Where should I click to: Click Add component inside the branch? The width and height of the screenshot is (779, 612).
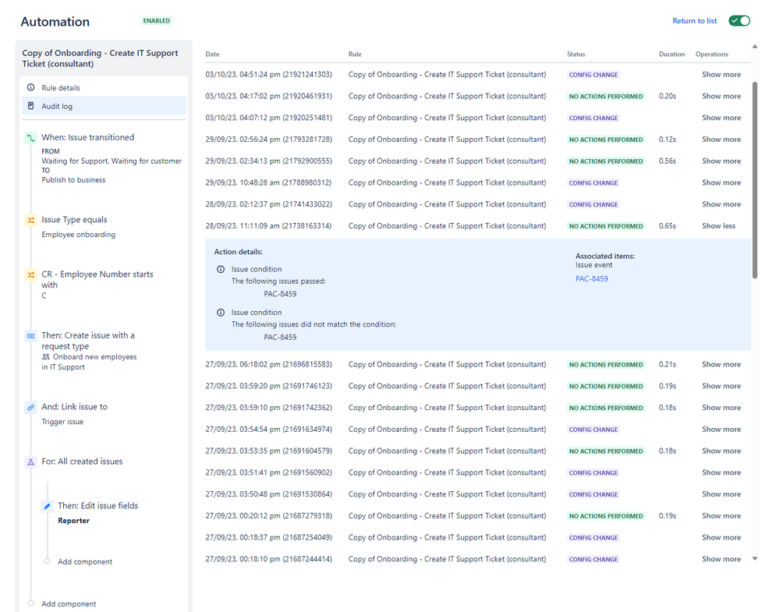(x=84, y=562)
